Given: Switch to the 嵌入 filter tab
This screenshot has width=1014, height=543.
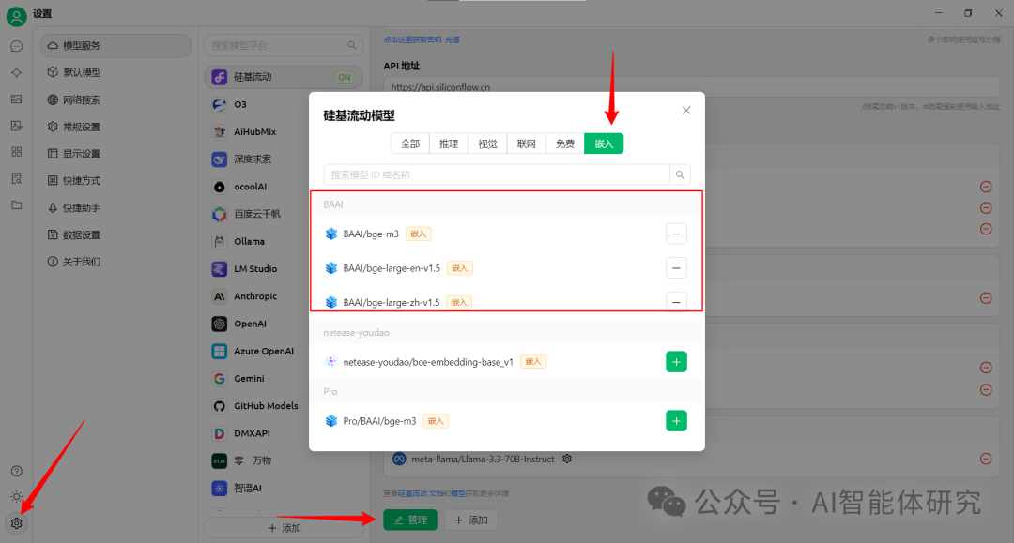Looking at the screenshot, I should [x=604, y=143].
